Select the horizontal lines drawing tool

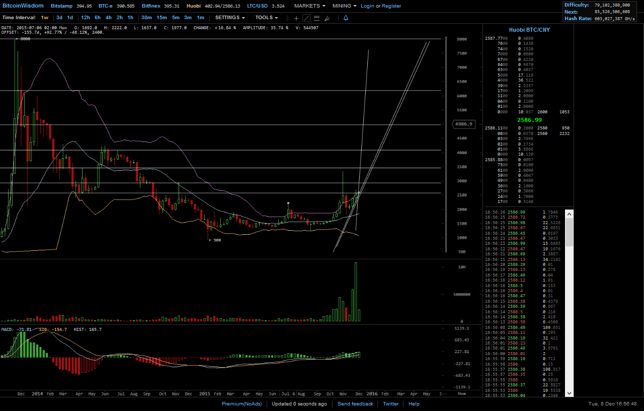click(x=316, y=18)
